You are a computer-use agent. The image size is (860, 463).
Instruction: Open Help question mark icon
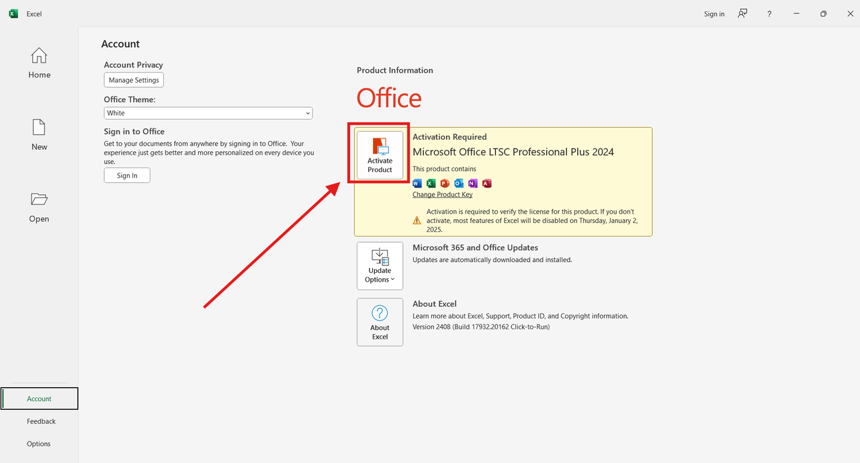[x=769, y=13]
